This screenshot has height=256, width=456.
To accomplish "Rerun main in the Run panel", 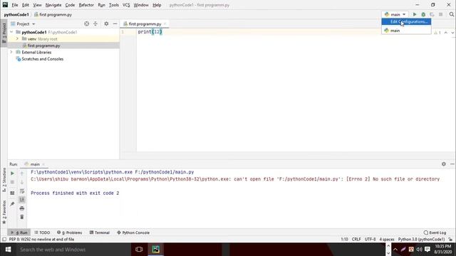I will 12,174.
